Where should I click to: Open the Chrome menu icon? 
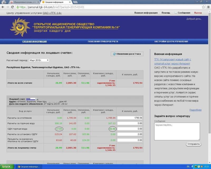pos(208,7)
